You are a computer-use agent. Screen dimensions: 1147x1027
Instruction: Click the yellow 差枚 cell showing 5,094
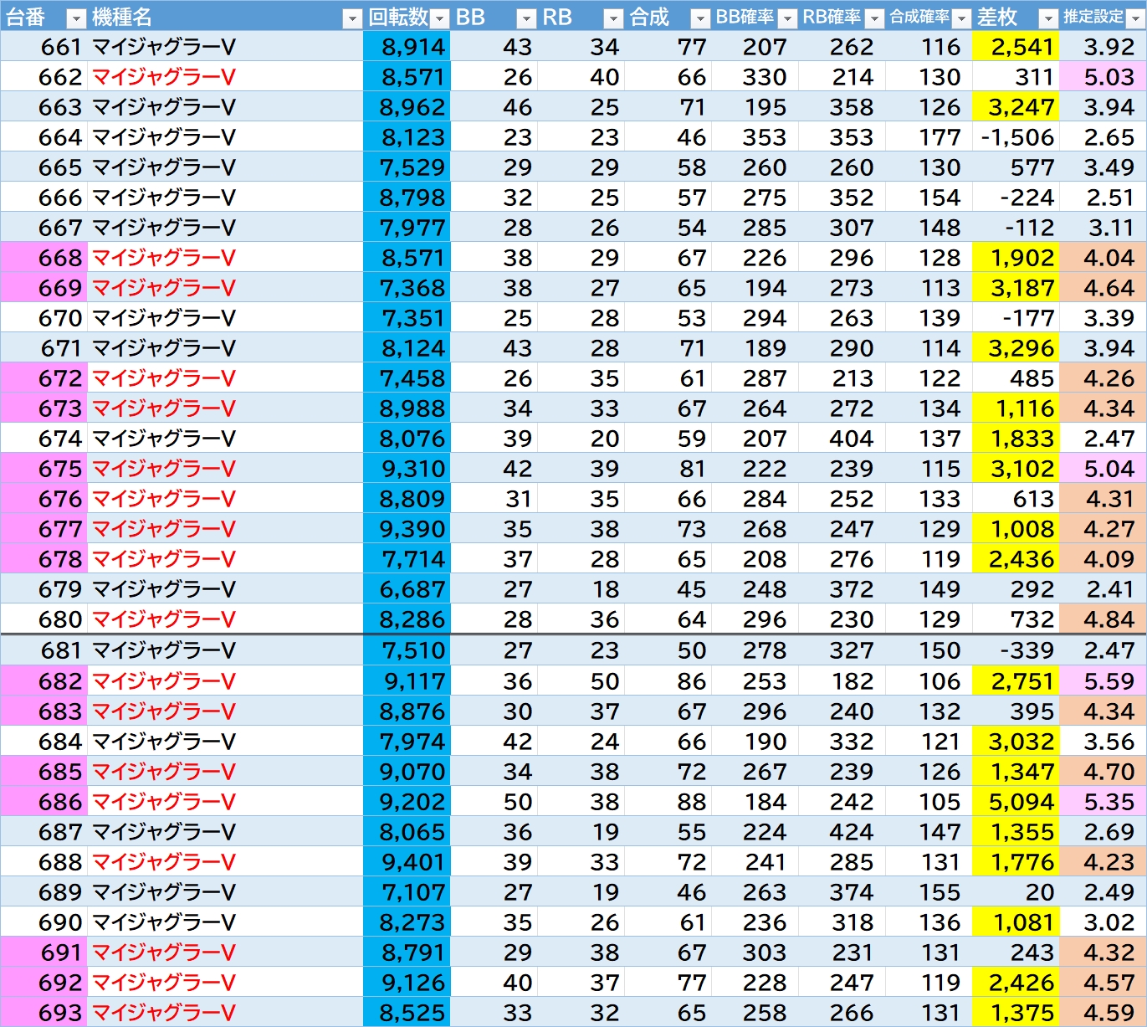pyautogui.click(x=1016, y=802)
